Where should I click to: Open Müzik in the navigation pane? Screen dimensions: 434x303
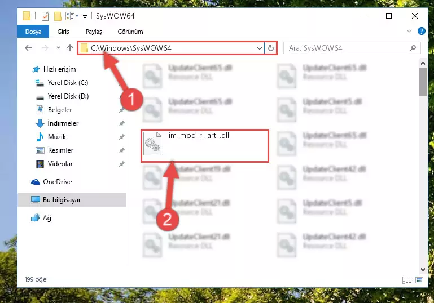point(57,137)
